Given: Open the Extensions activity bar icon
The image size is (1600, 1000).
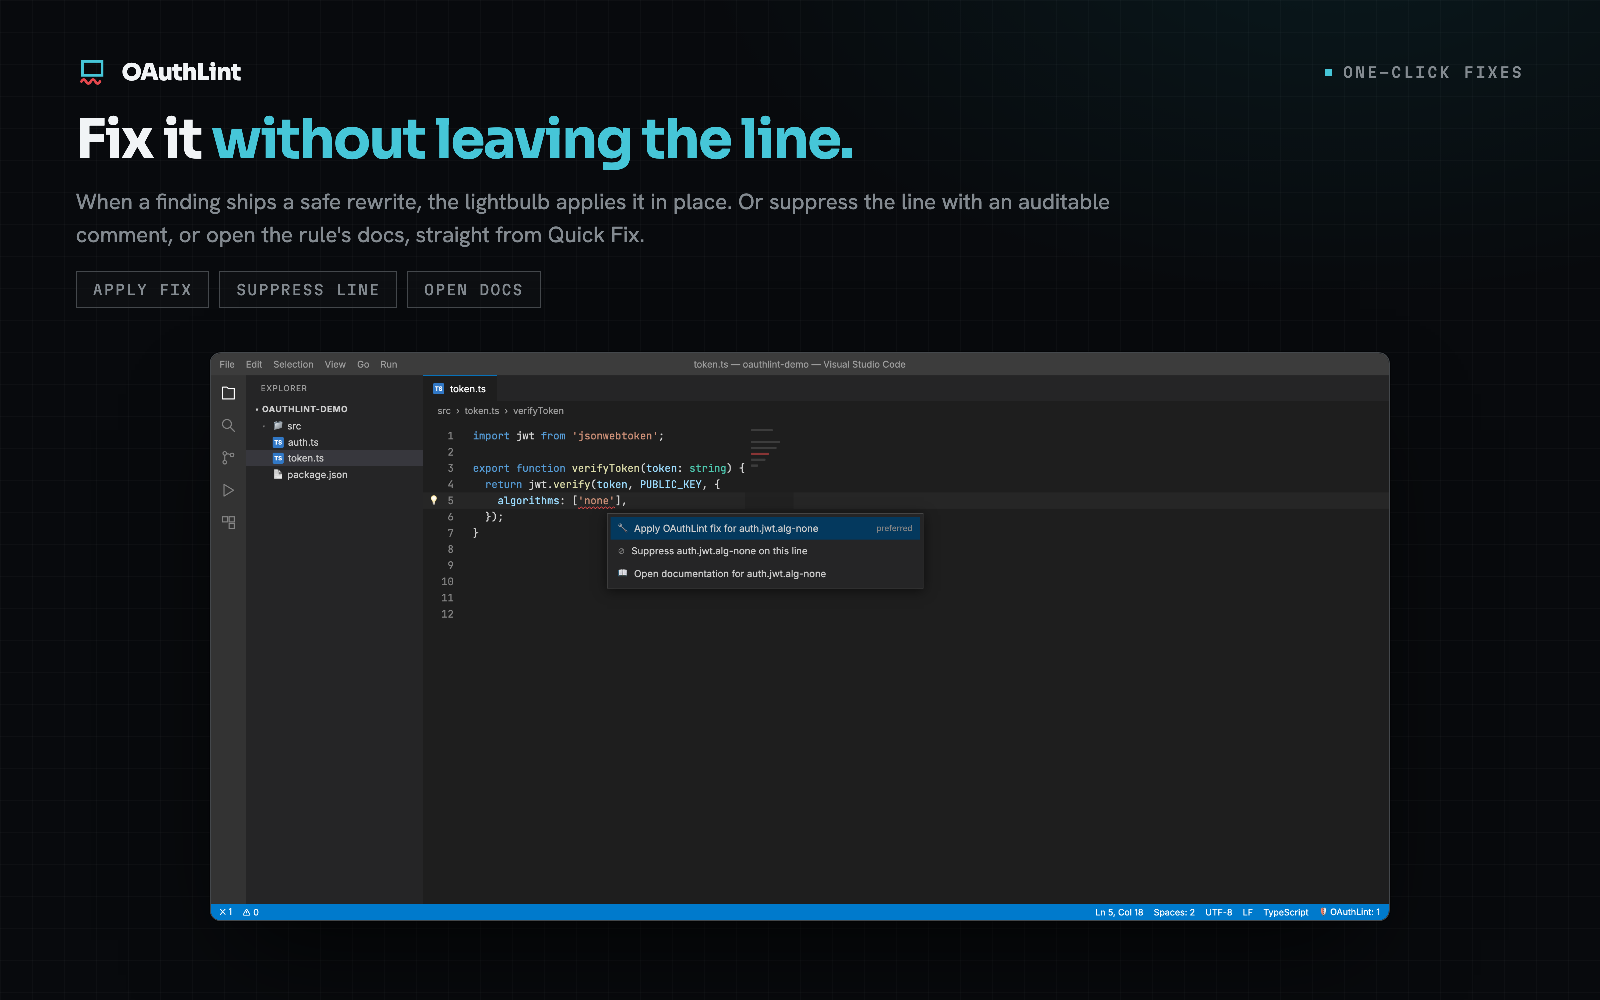Looking at the screenshot, I should pos(228,522).
